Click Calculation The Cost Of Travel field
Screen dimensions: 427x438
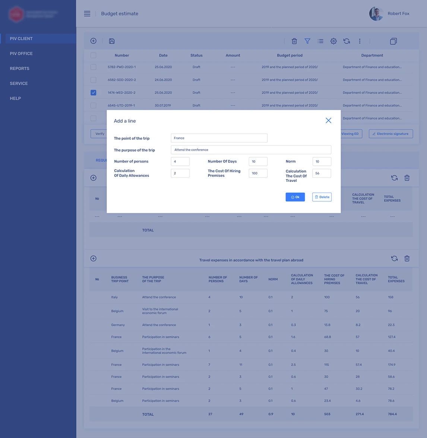[x=322, y=173]
